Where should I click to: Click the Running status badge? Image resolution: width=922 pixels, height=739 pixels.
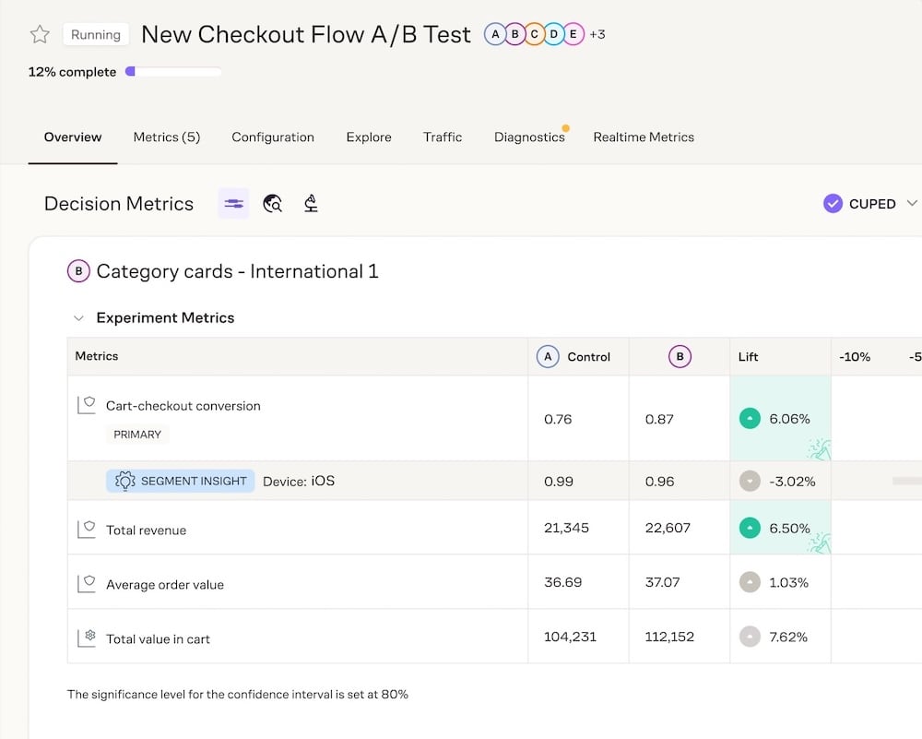[x=96, y=35]
